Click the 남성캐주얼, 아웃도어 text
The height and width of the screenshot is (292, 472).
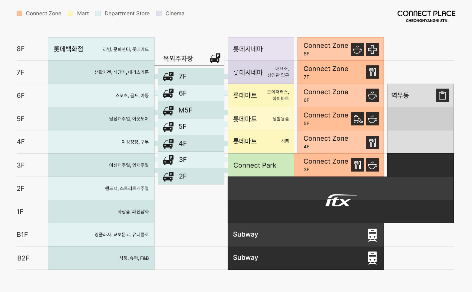[x=129, y=118]
